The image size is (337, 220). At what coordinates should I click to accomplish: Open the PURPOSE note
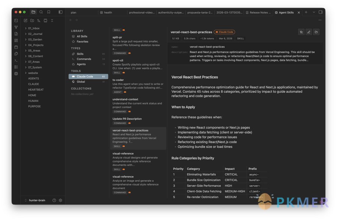tap(34, 106)
